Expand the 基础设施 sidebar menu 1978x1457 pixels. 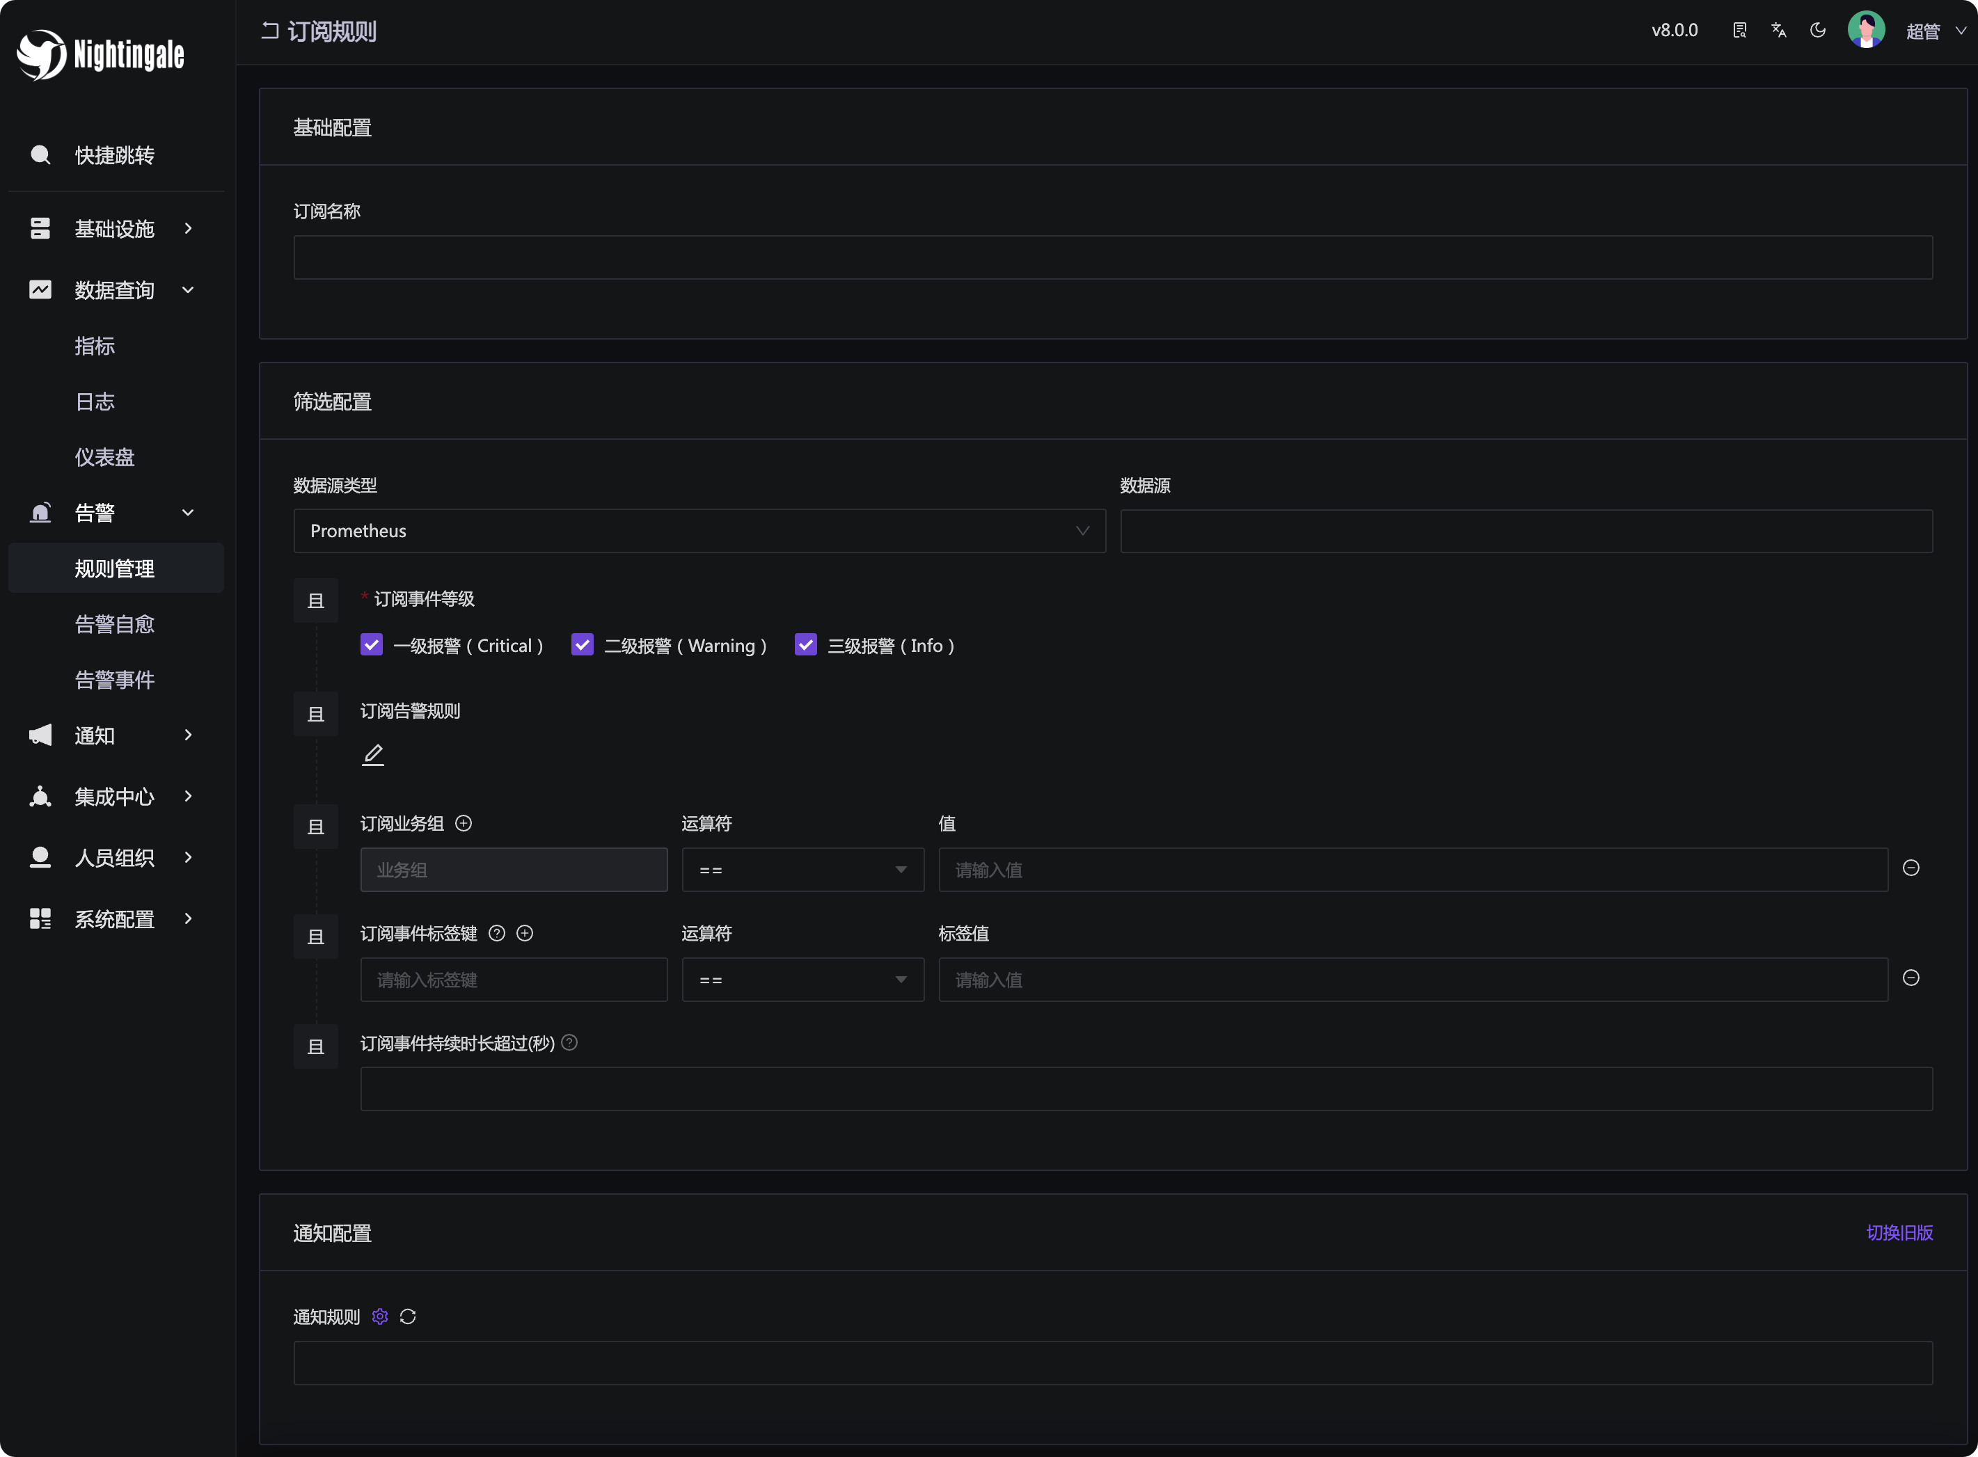115,230
